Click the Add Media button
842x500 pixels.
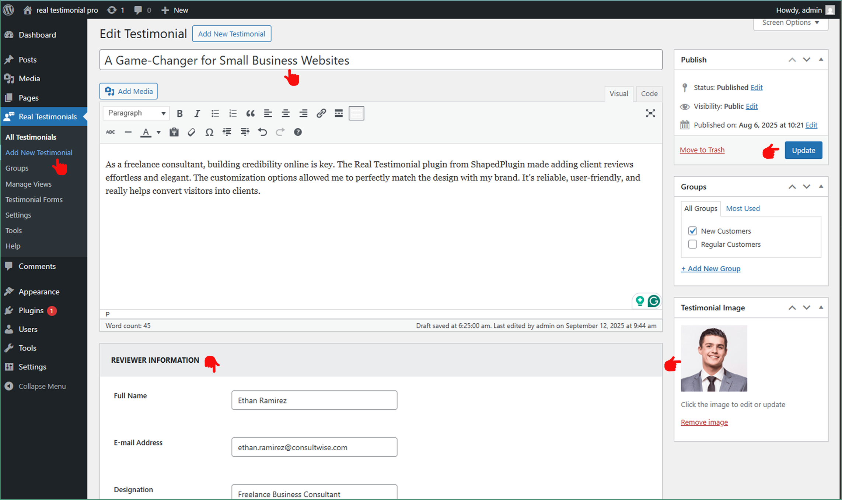[x=128, y=91]
